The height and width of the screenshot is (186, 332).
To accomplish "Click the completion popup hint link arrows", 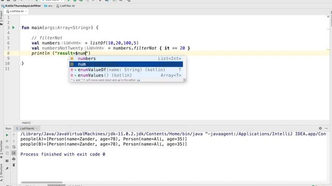I will 139,80.
